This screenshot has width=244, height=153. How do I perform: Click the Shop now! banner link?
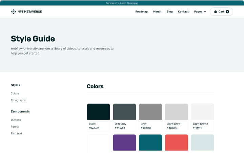tap(133, 3)
